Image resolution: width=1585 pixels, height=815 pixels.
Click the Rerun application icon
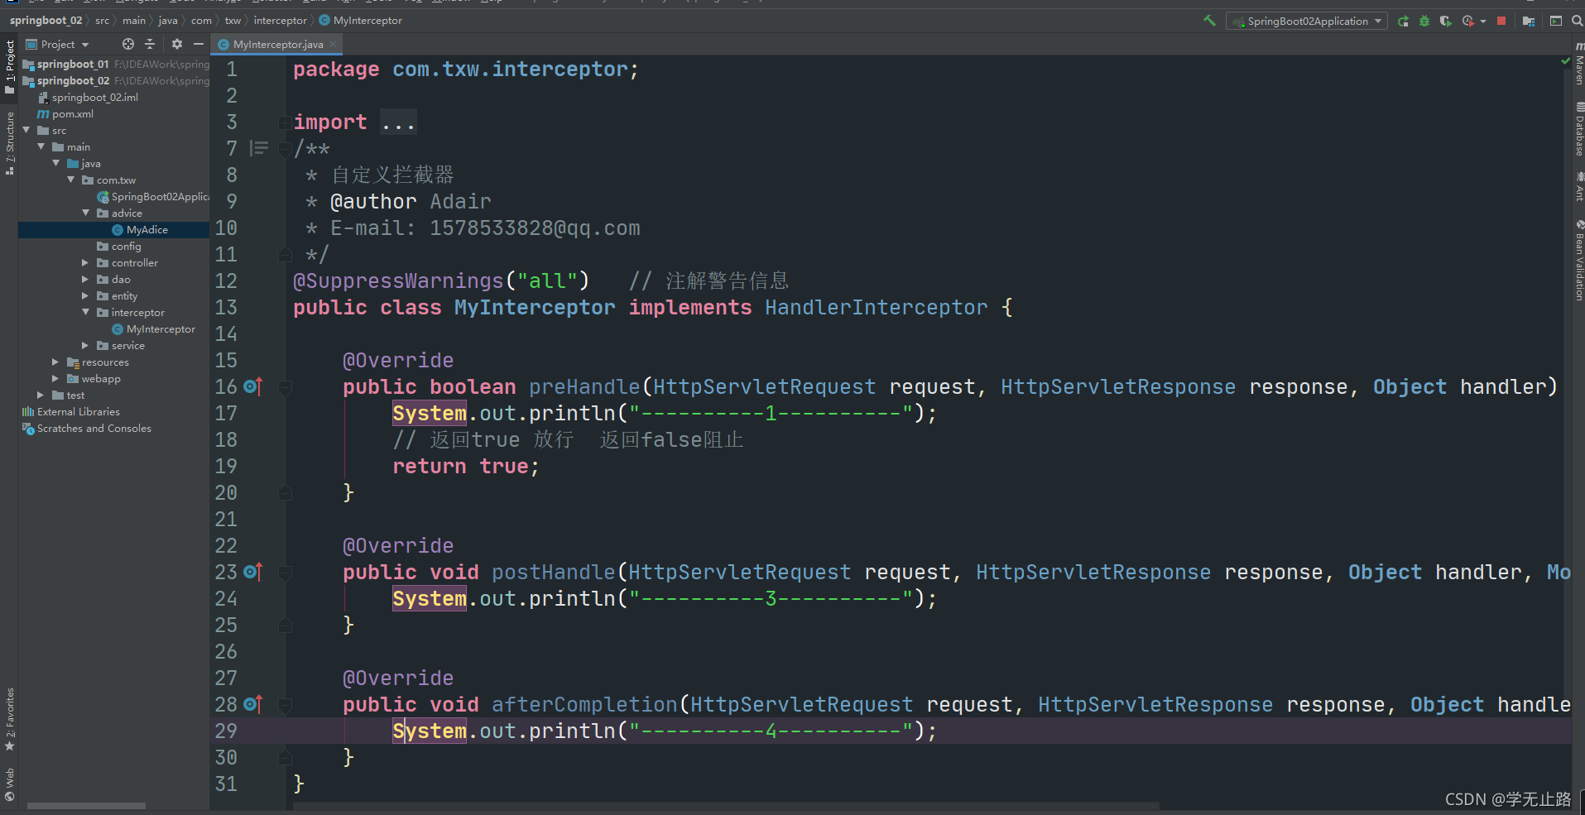[x=1403, y=21]
